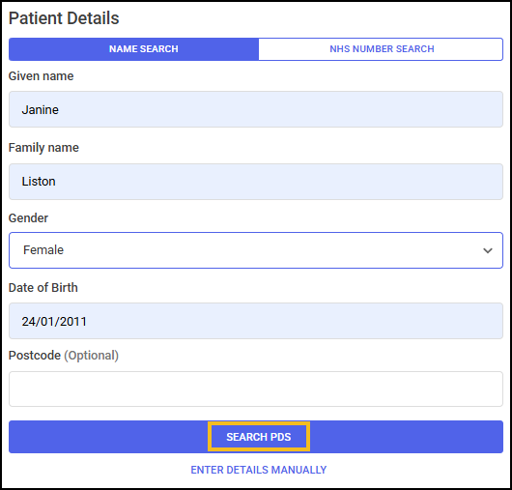Screen dimensions: 512x490
Task: Click the Patient Details heading
Action: click(x=64, y=18)
